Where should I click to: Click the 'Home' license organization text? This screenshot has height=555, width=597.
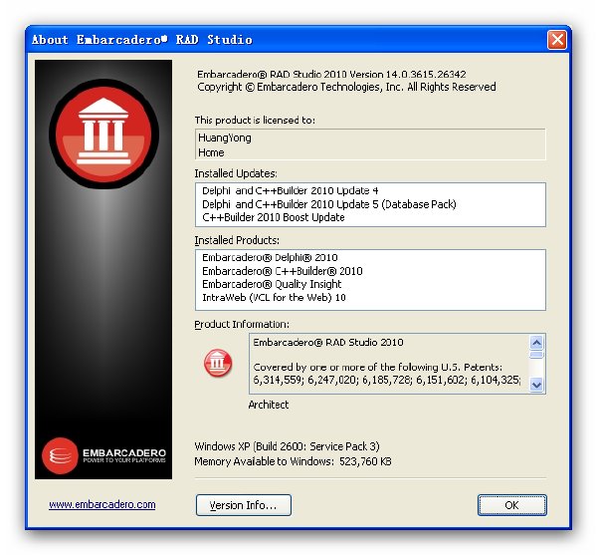(x=211, y=152)
